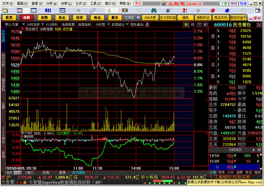
Task: Select the dollar sign toolbar icon
Action: coord(109,11)
